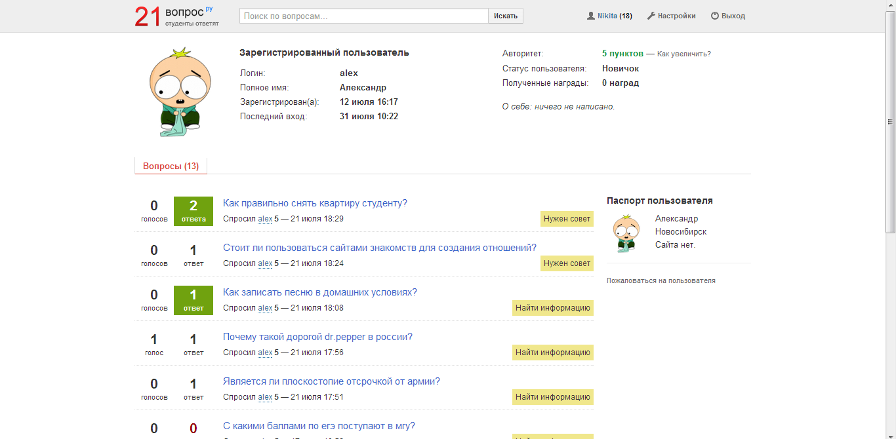
Task: Open question about dr.pepper price in Russia
Action: [x=317, y=337]
